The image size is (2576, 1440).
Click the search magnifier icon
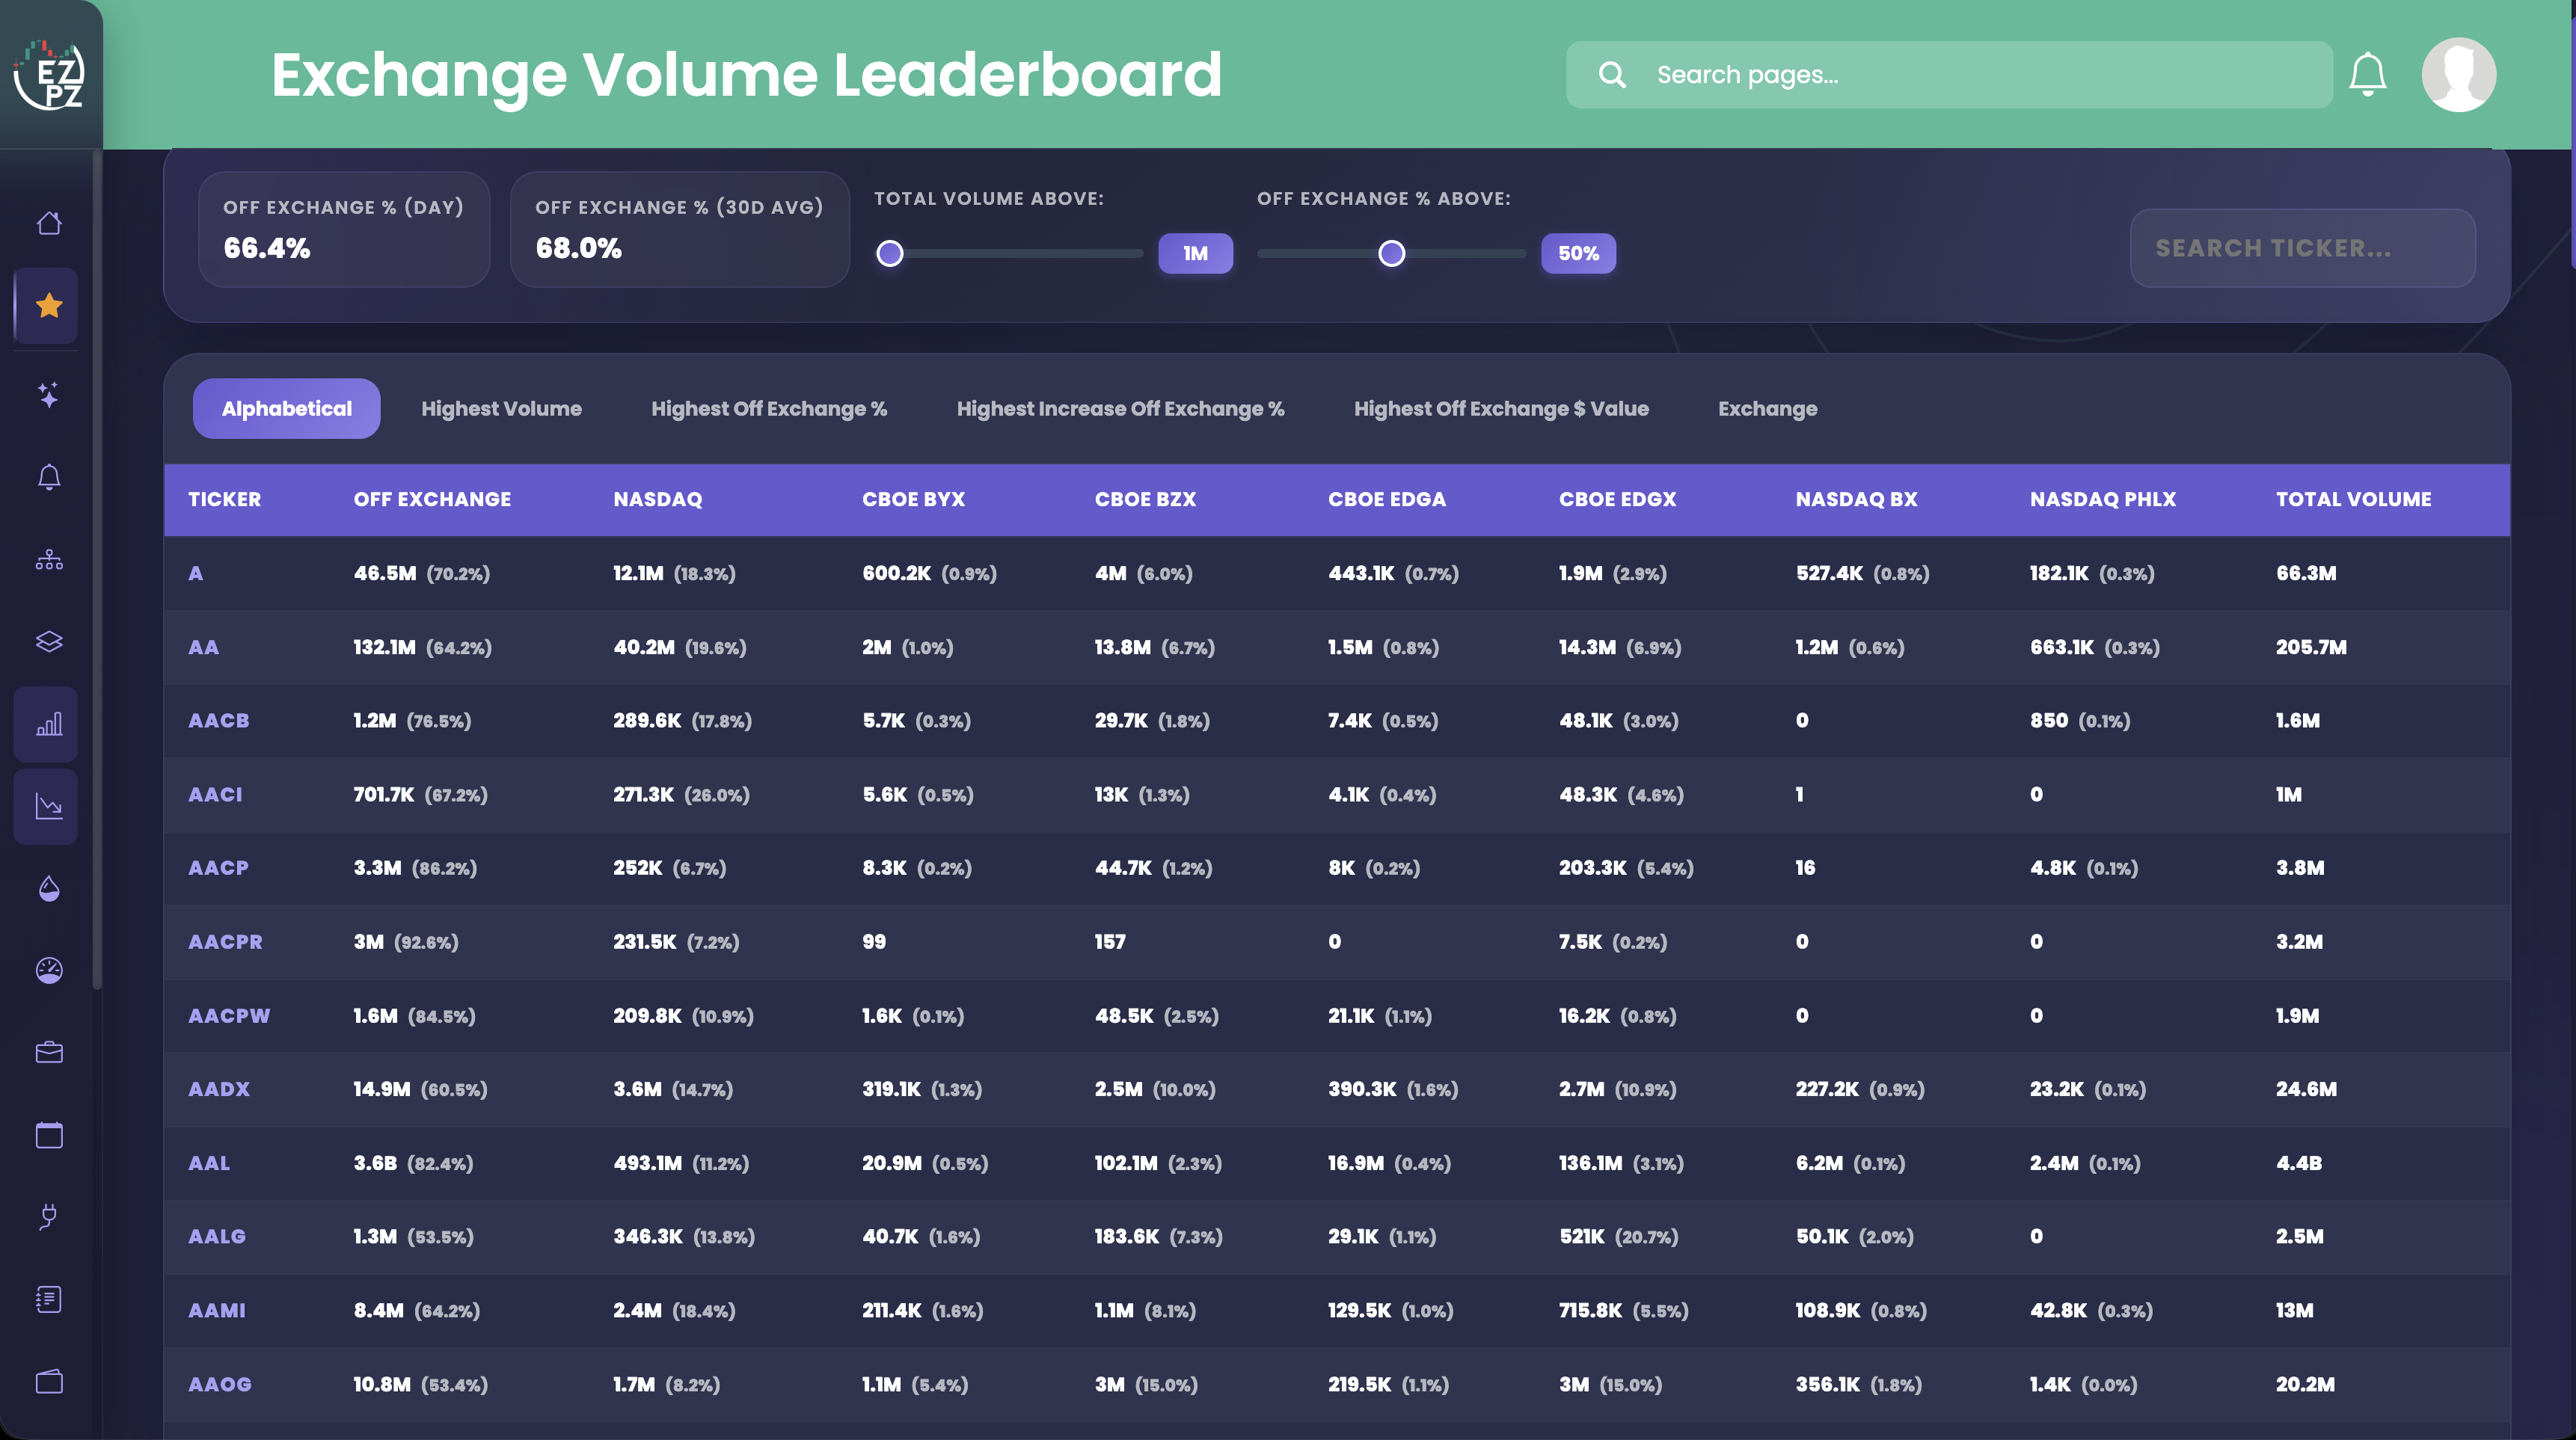pos(1611,75)
